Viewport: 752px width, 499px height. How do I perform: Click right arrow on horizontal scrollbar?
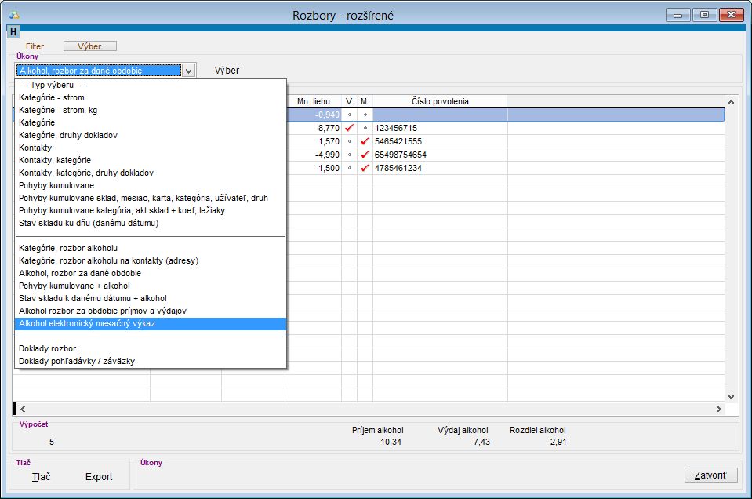pyautogui.click(x=718, y=409)
